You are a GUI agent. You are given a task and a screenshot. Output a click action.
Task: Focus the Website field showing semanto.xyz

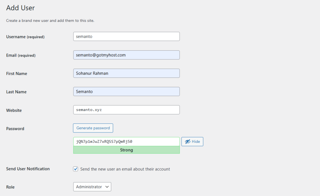pos(126,110)
